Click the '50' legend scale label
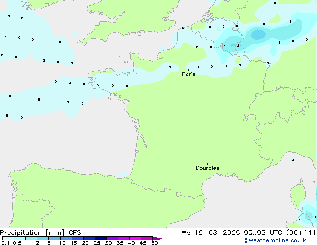 pos(154,243)
